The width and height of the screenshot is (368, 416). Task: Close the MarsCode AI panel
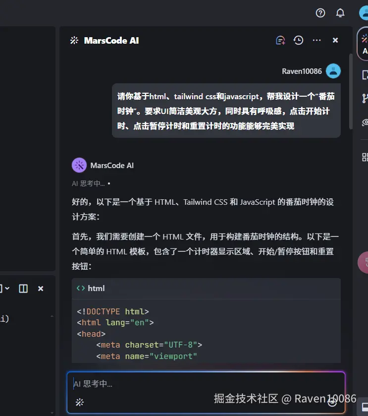[x=335, y=40]
